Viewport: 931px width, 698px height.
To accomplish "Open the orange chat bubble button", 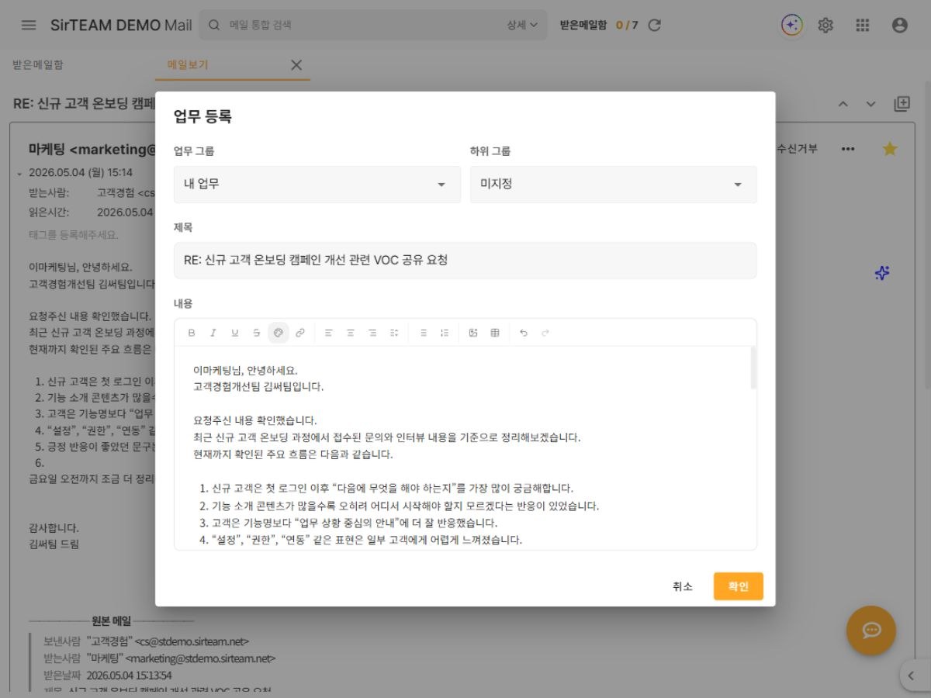I will point(871,631).
